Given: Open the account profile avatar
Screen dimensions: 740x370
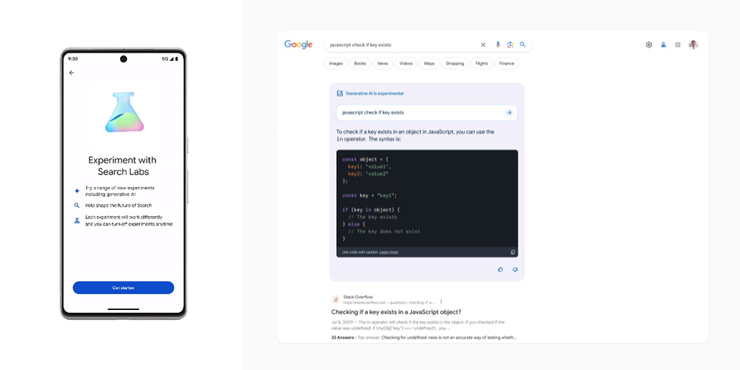Looking at the screenshot, I should coord(693,45).
